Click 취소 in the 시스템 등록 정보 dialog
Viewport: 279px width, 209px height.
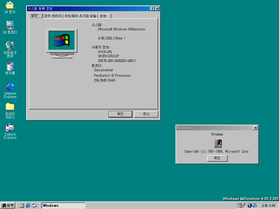[x=146, y=114]
